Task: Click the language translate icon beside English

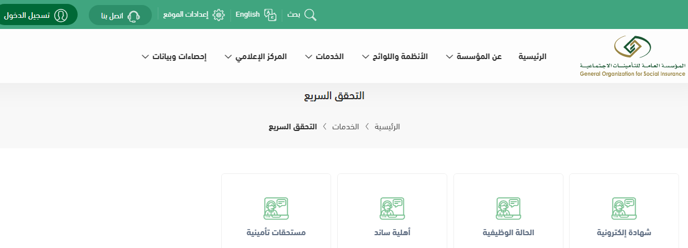Action: pos(270,15)
